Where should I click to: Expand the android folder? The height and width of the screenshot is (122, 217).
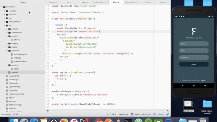click(x=4, y=14)
